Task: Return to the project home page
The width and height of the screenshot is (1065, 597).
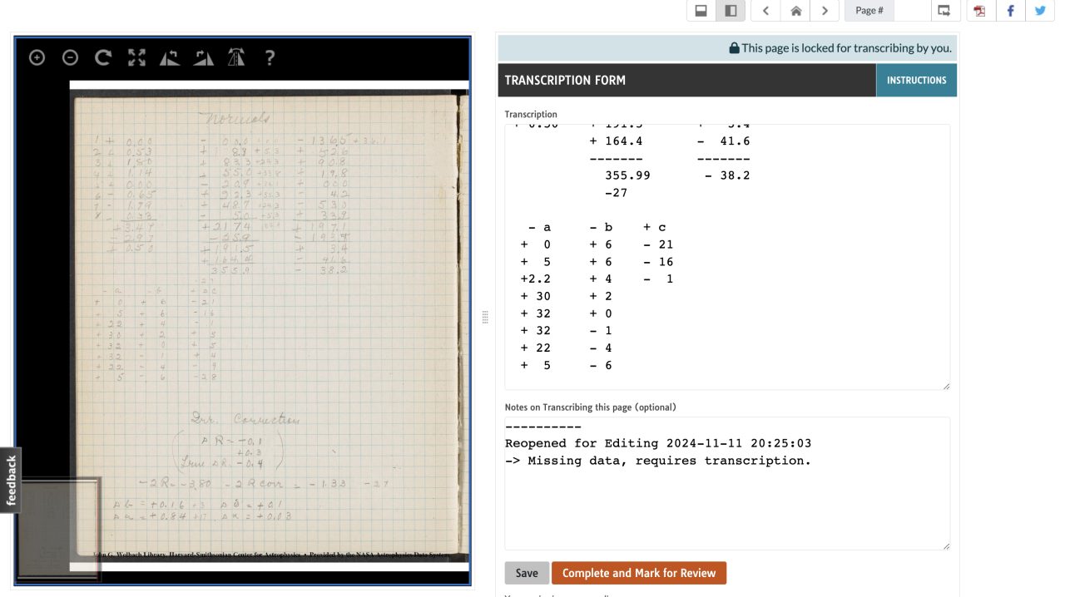Action: tap(795, 11)
